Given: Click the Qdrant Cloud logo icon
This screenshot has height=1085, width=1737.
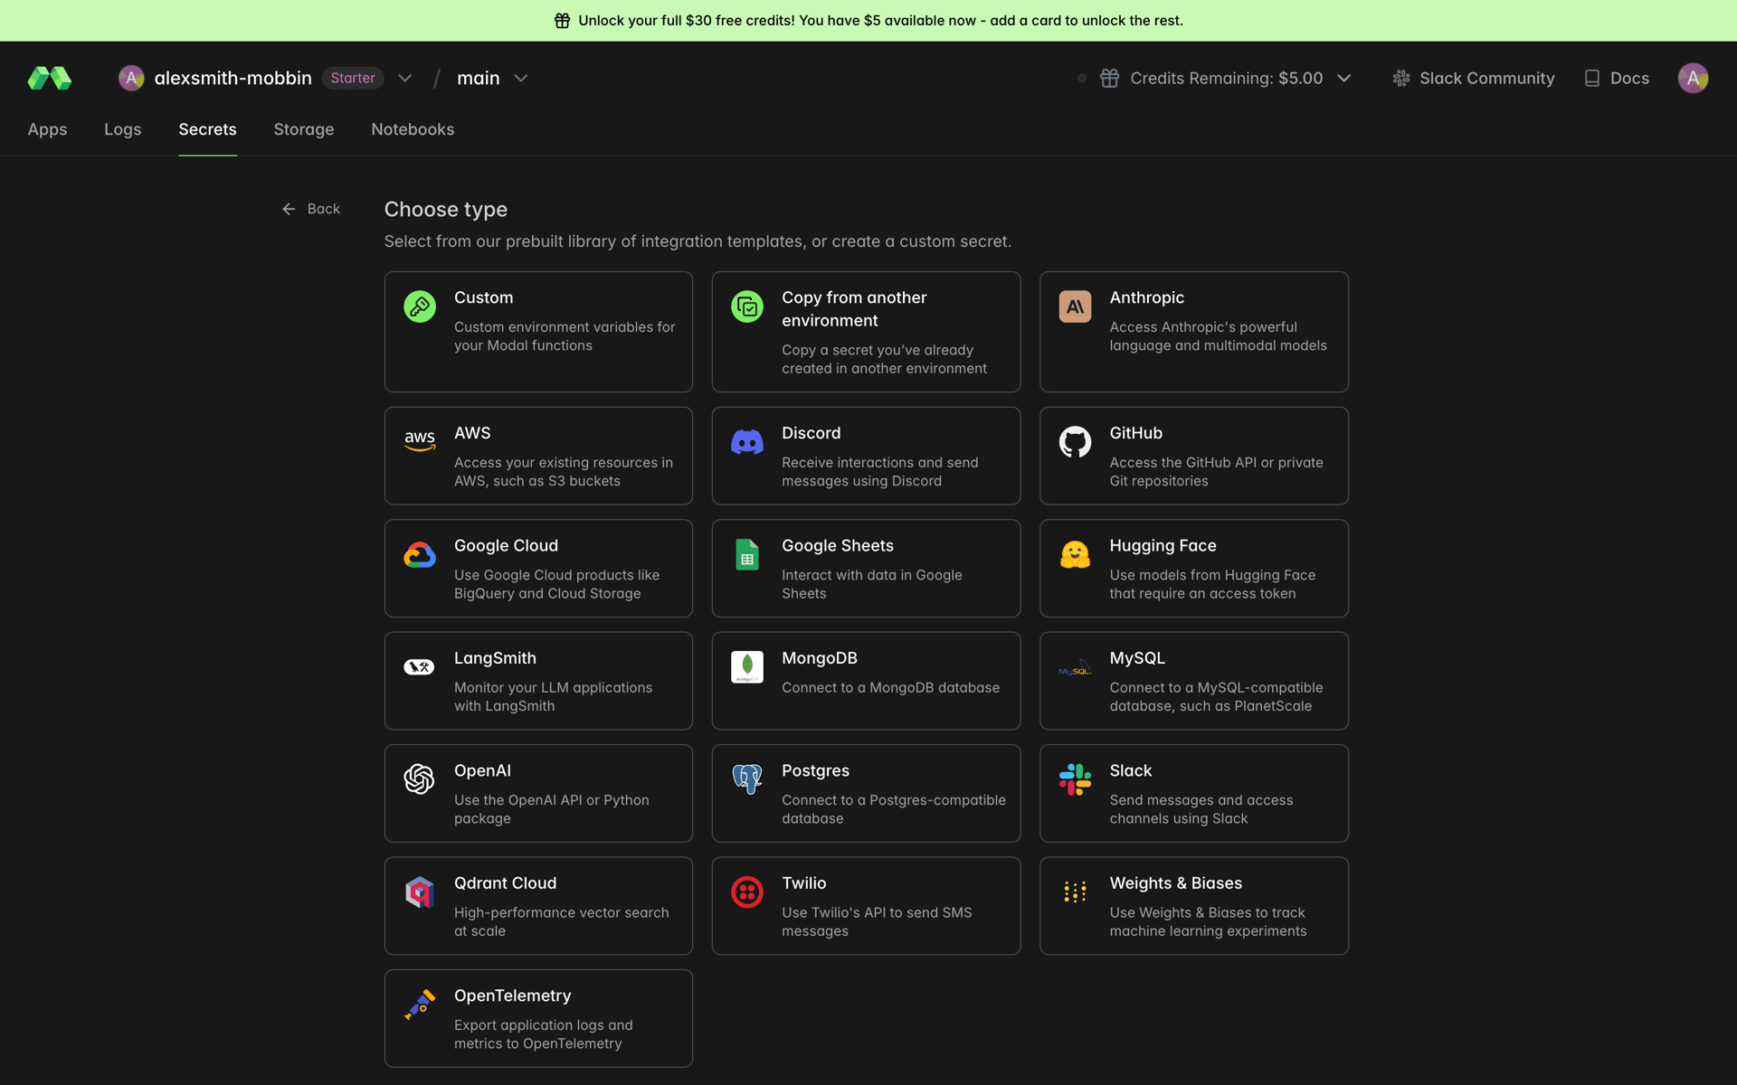Looking at the screenshot, I should click(419, 892).
